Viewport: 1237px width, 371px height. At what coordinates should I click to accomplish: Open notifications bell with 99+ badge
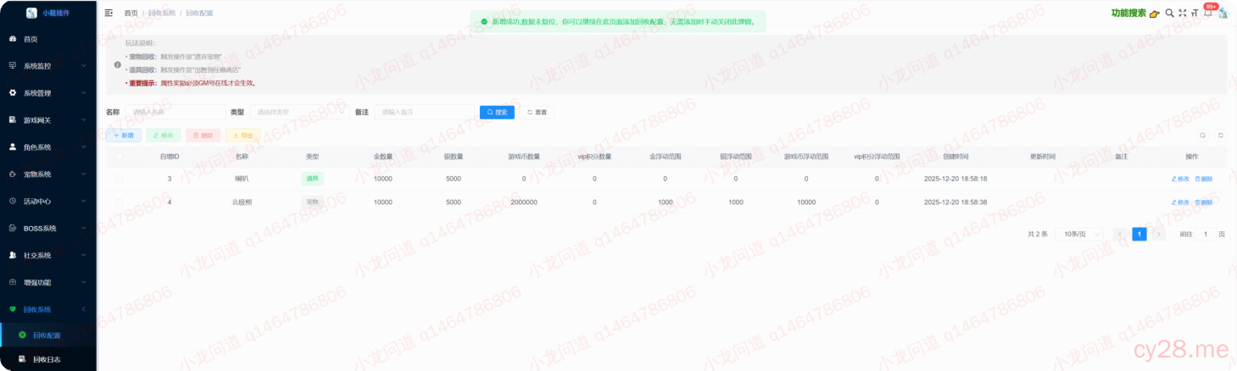pyautogui.click(x=1207, y=13)
